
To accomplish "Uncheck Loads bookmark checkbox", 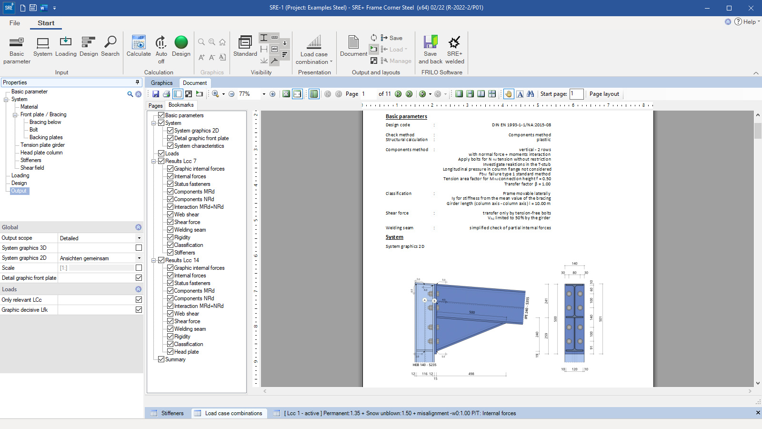I will (x=161, y=153).
